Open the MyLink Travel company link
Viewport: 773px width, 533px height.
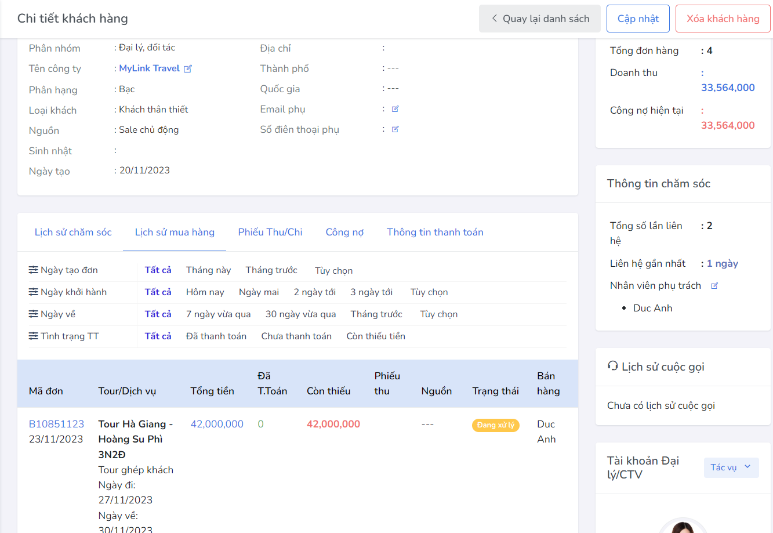pyautogui.click(x=150, y=68)
